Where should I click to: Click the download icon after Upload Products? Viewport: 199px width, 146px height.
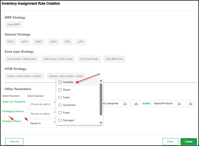click(191, 103)
